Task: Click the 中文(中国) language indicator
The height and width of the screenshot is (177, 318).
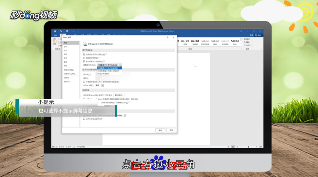Action: [x=81, y=147]
